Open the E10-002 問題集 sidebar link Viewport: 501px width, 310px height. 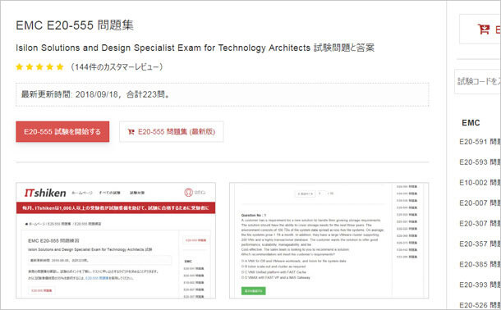480,182
